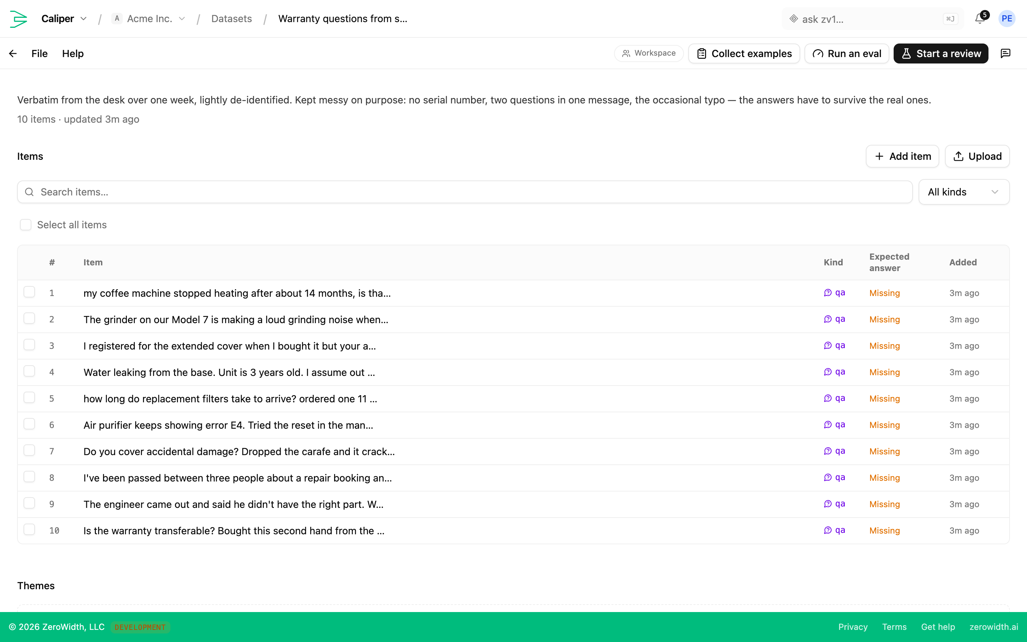1027x642 pixels.
Task: Click the qa kind icon in row 6
Action: click(828, 424)
